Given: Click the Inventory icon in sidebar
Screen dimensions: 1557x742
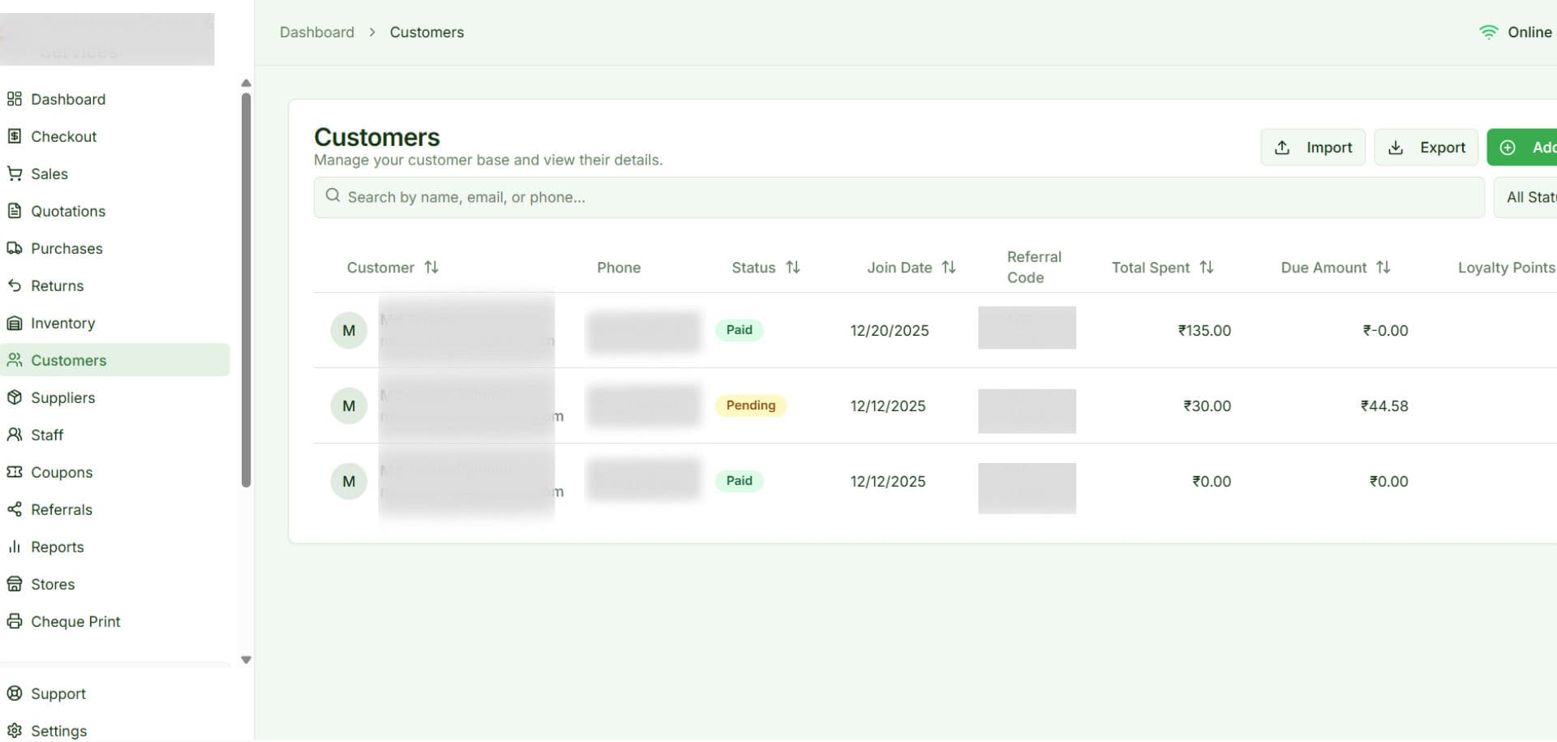Looking at the screenshot, I should (15, 323).
